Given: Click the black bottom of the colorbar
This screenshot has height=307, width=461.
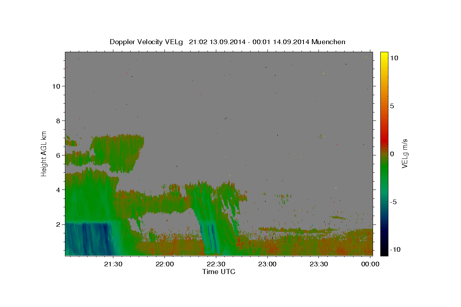Looking at the screenshot, I should 384,253.
